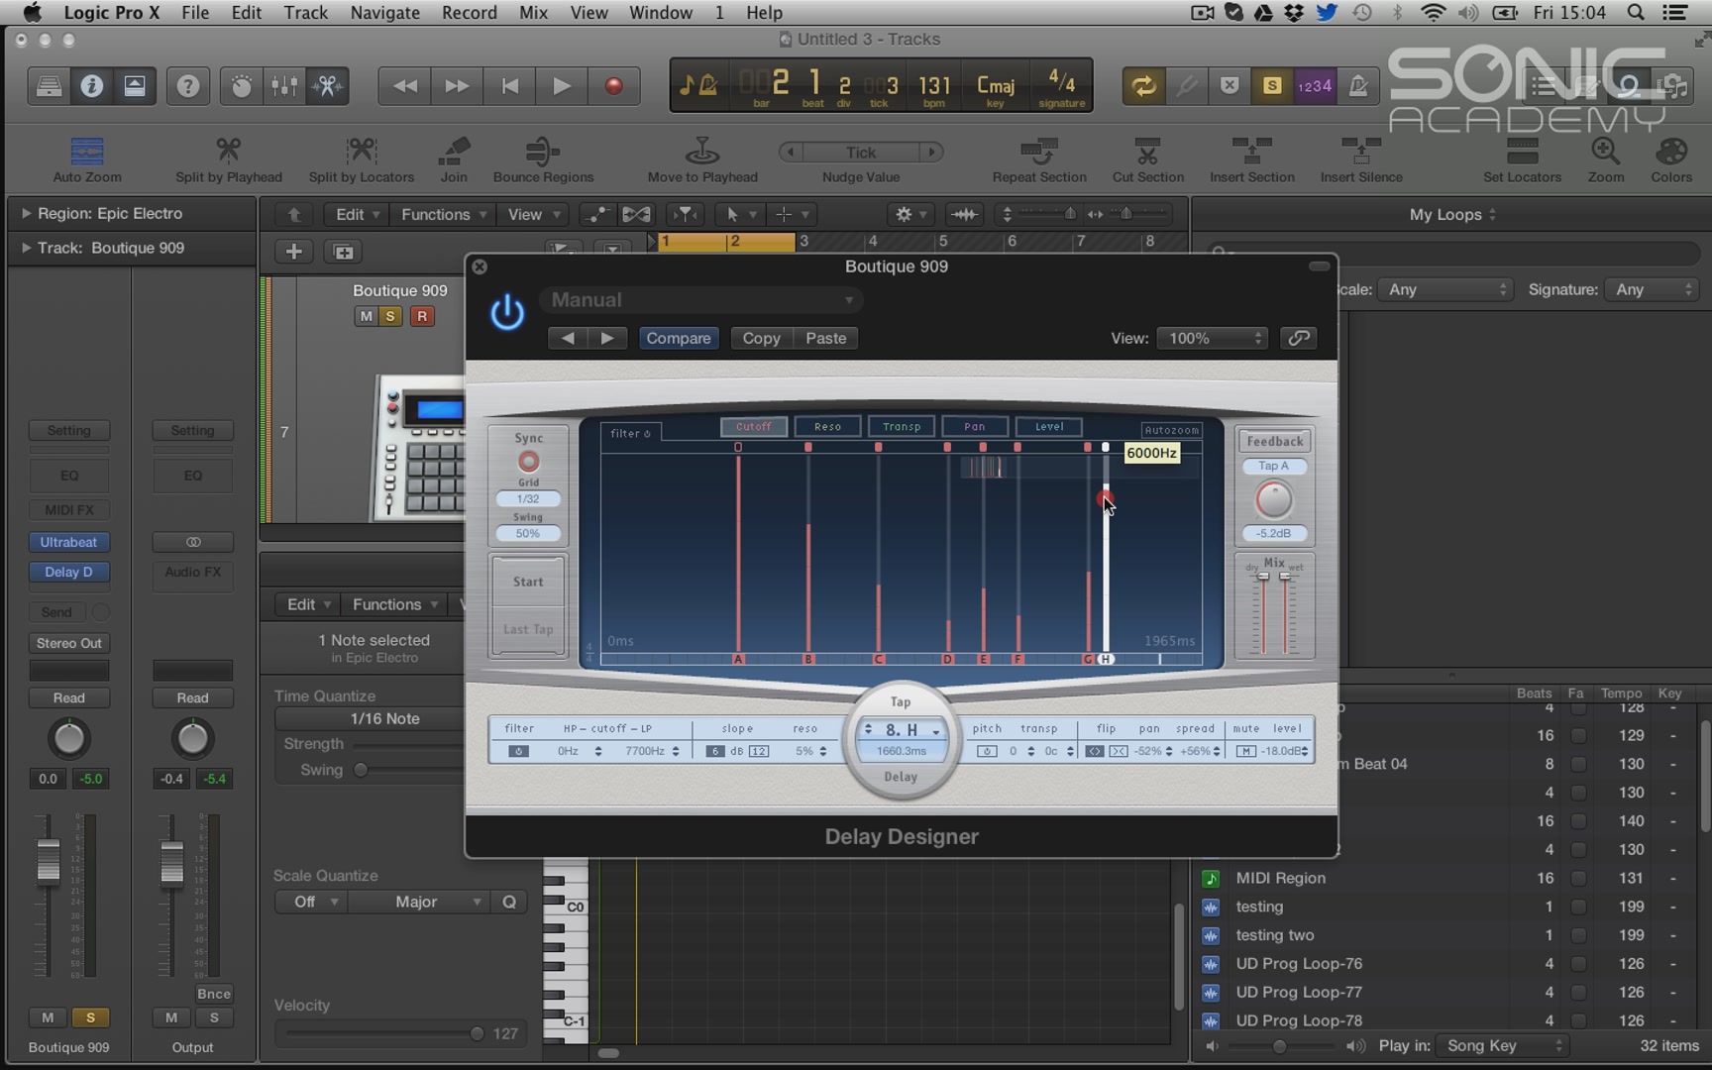Solo Boutique 909 track header S button

(390, 316)
